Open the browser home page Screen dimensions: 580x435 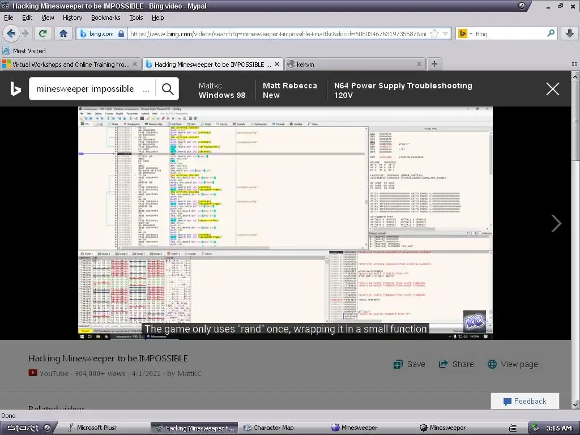pyautogui.click(x=63, y=33)
